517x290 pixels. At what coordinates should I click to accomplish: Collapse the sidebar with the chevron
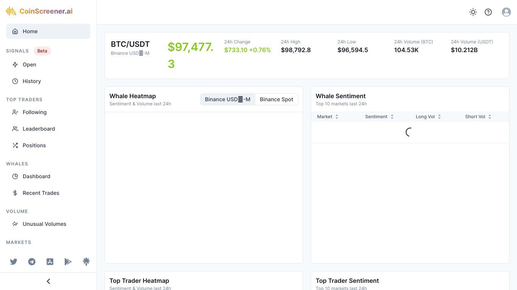48,281
